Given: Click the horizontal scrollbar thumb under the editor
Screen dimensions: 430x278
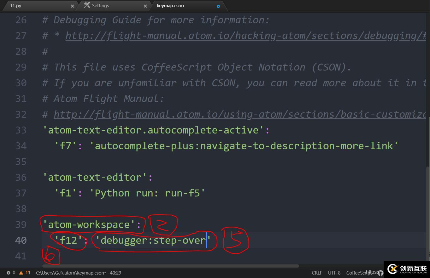Looking at the screenshot, I should 170,266.
